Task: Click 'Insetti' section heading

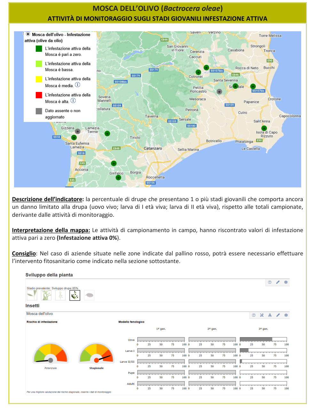Action: 32,306
